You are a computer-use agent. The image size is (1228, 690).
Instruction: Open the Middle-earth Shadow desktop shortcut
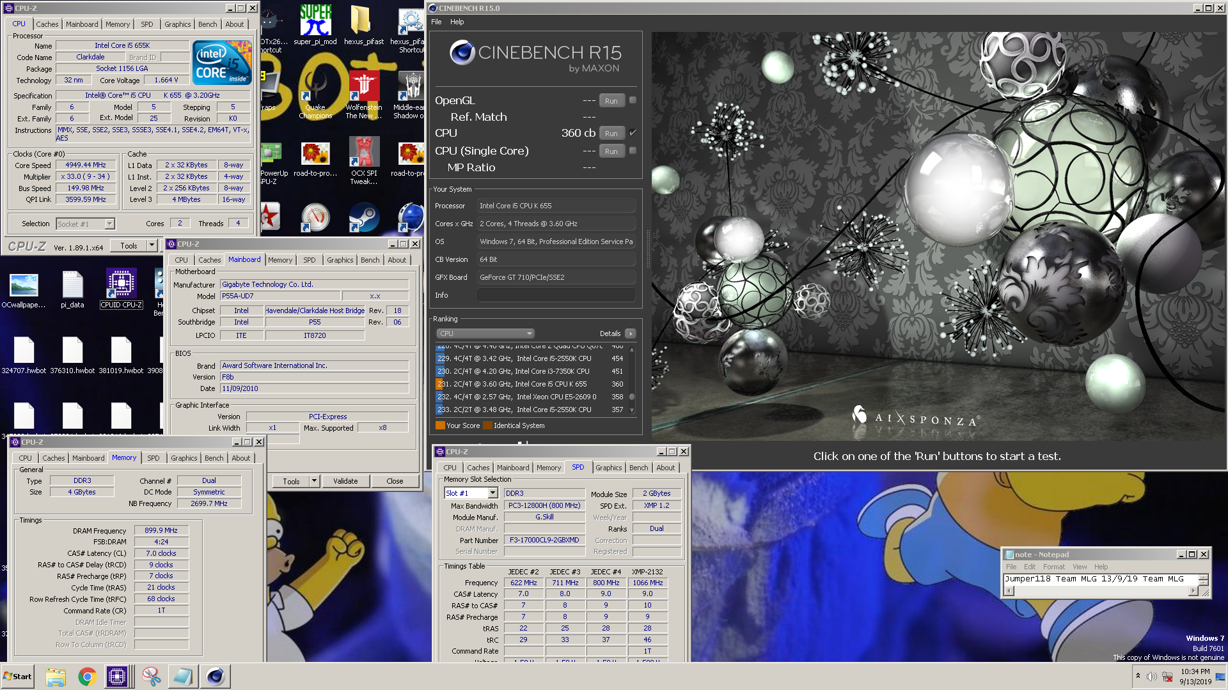[409, 95]
